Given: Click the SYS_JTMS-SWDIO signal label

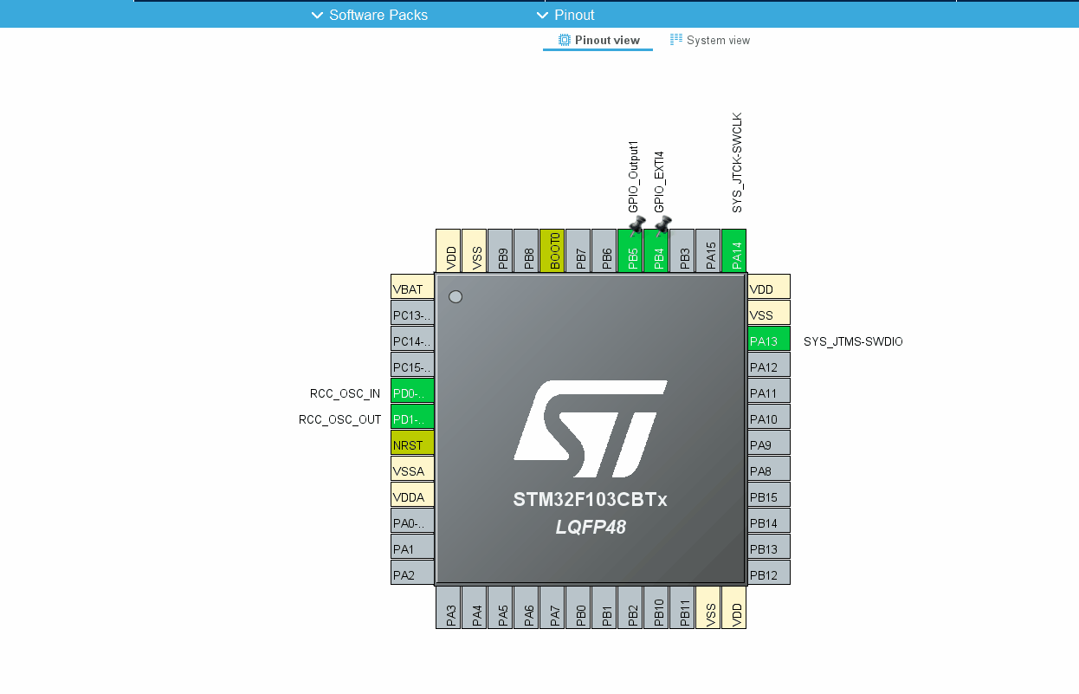Looking at the screenshot, I should click(x=853, y=342).
